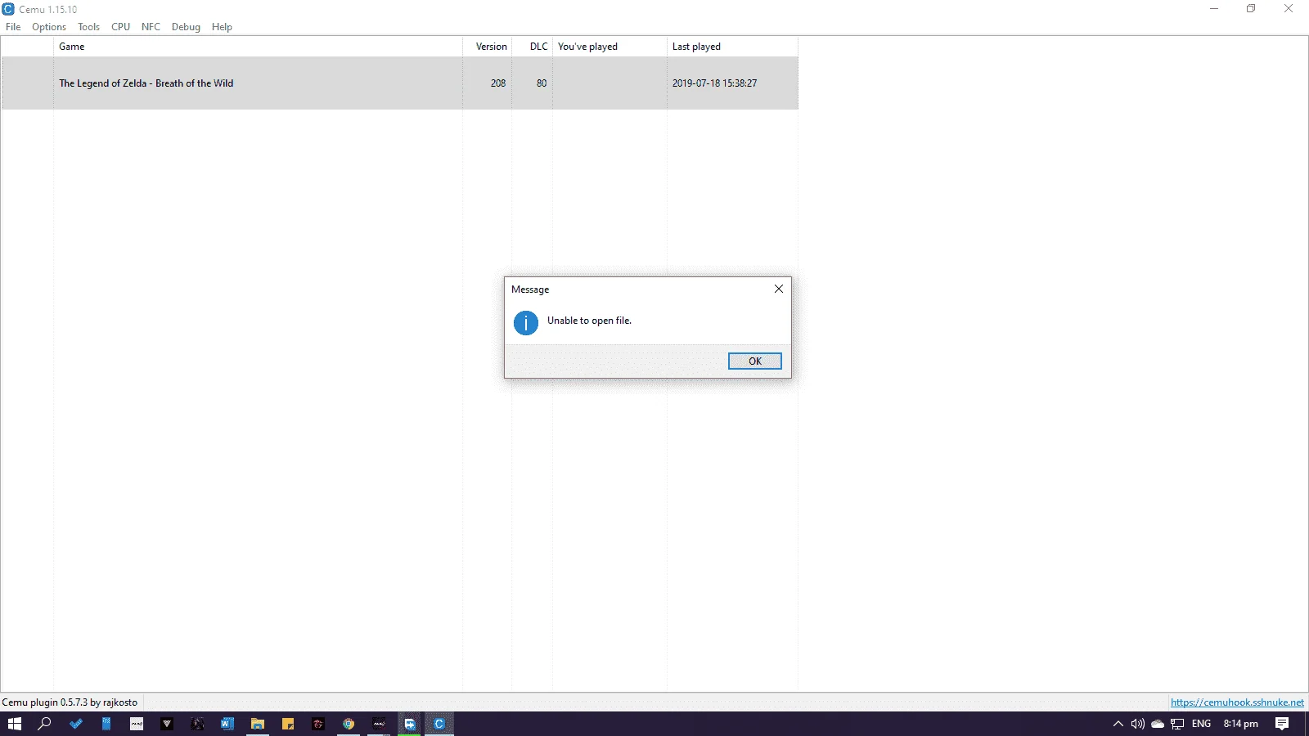Close the Message dialog with the X button
Screen dimensions: 1309x736
pyautogui.click(x=778, y=289)
